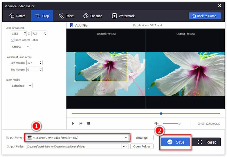Click the Reset button
Image resolution: width=227 pixels, height=157 pixels.
[x=206, y=142]
